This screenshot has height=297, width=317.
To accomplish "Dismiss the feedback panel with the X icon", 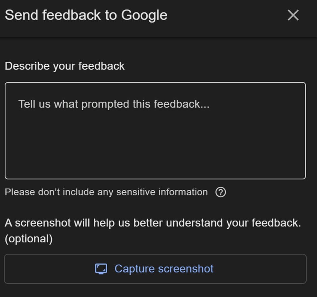I will [x=293, y=15].
